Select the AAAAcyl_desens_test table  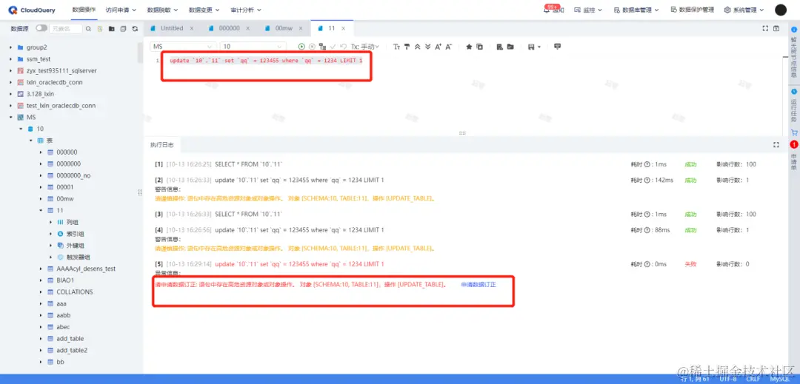click(86, 269)
